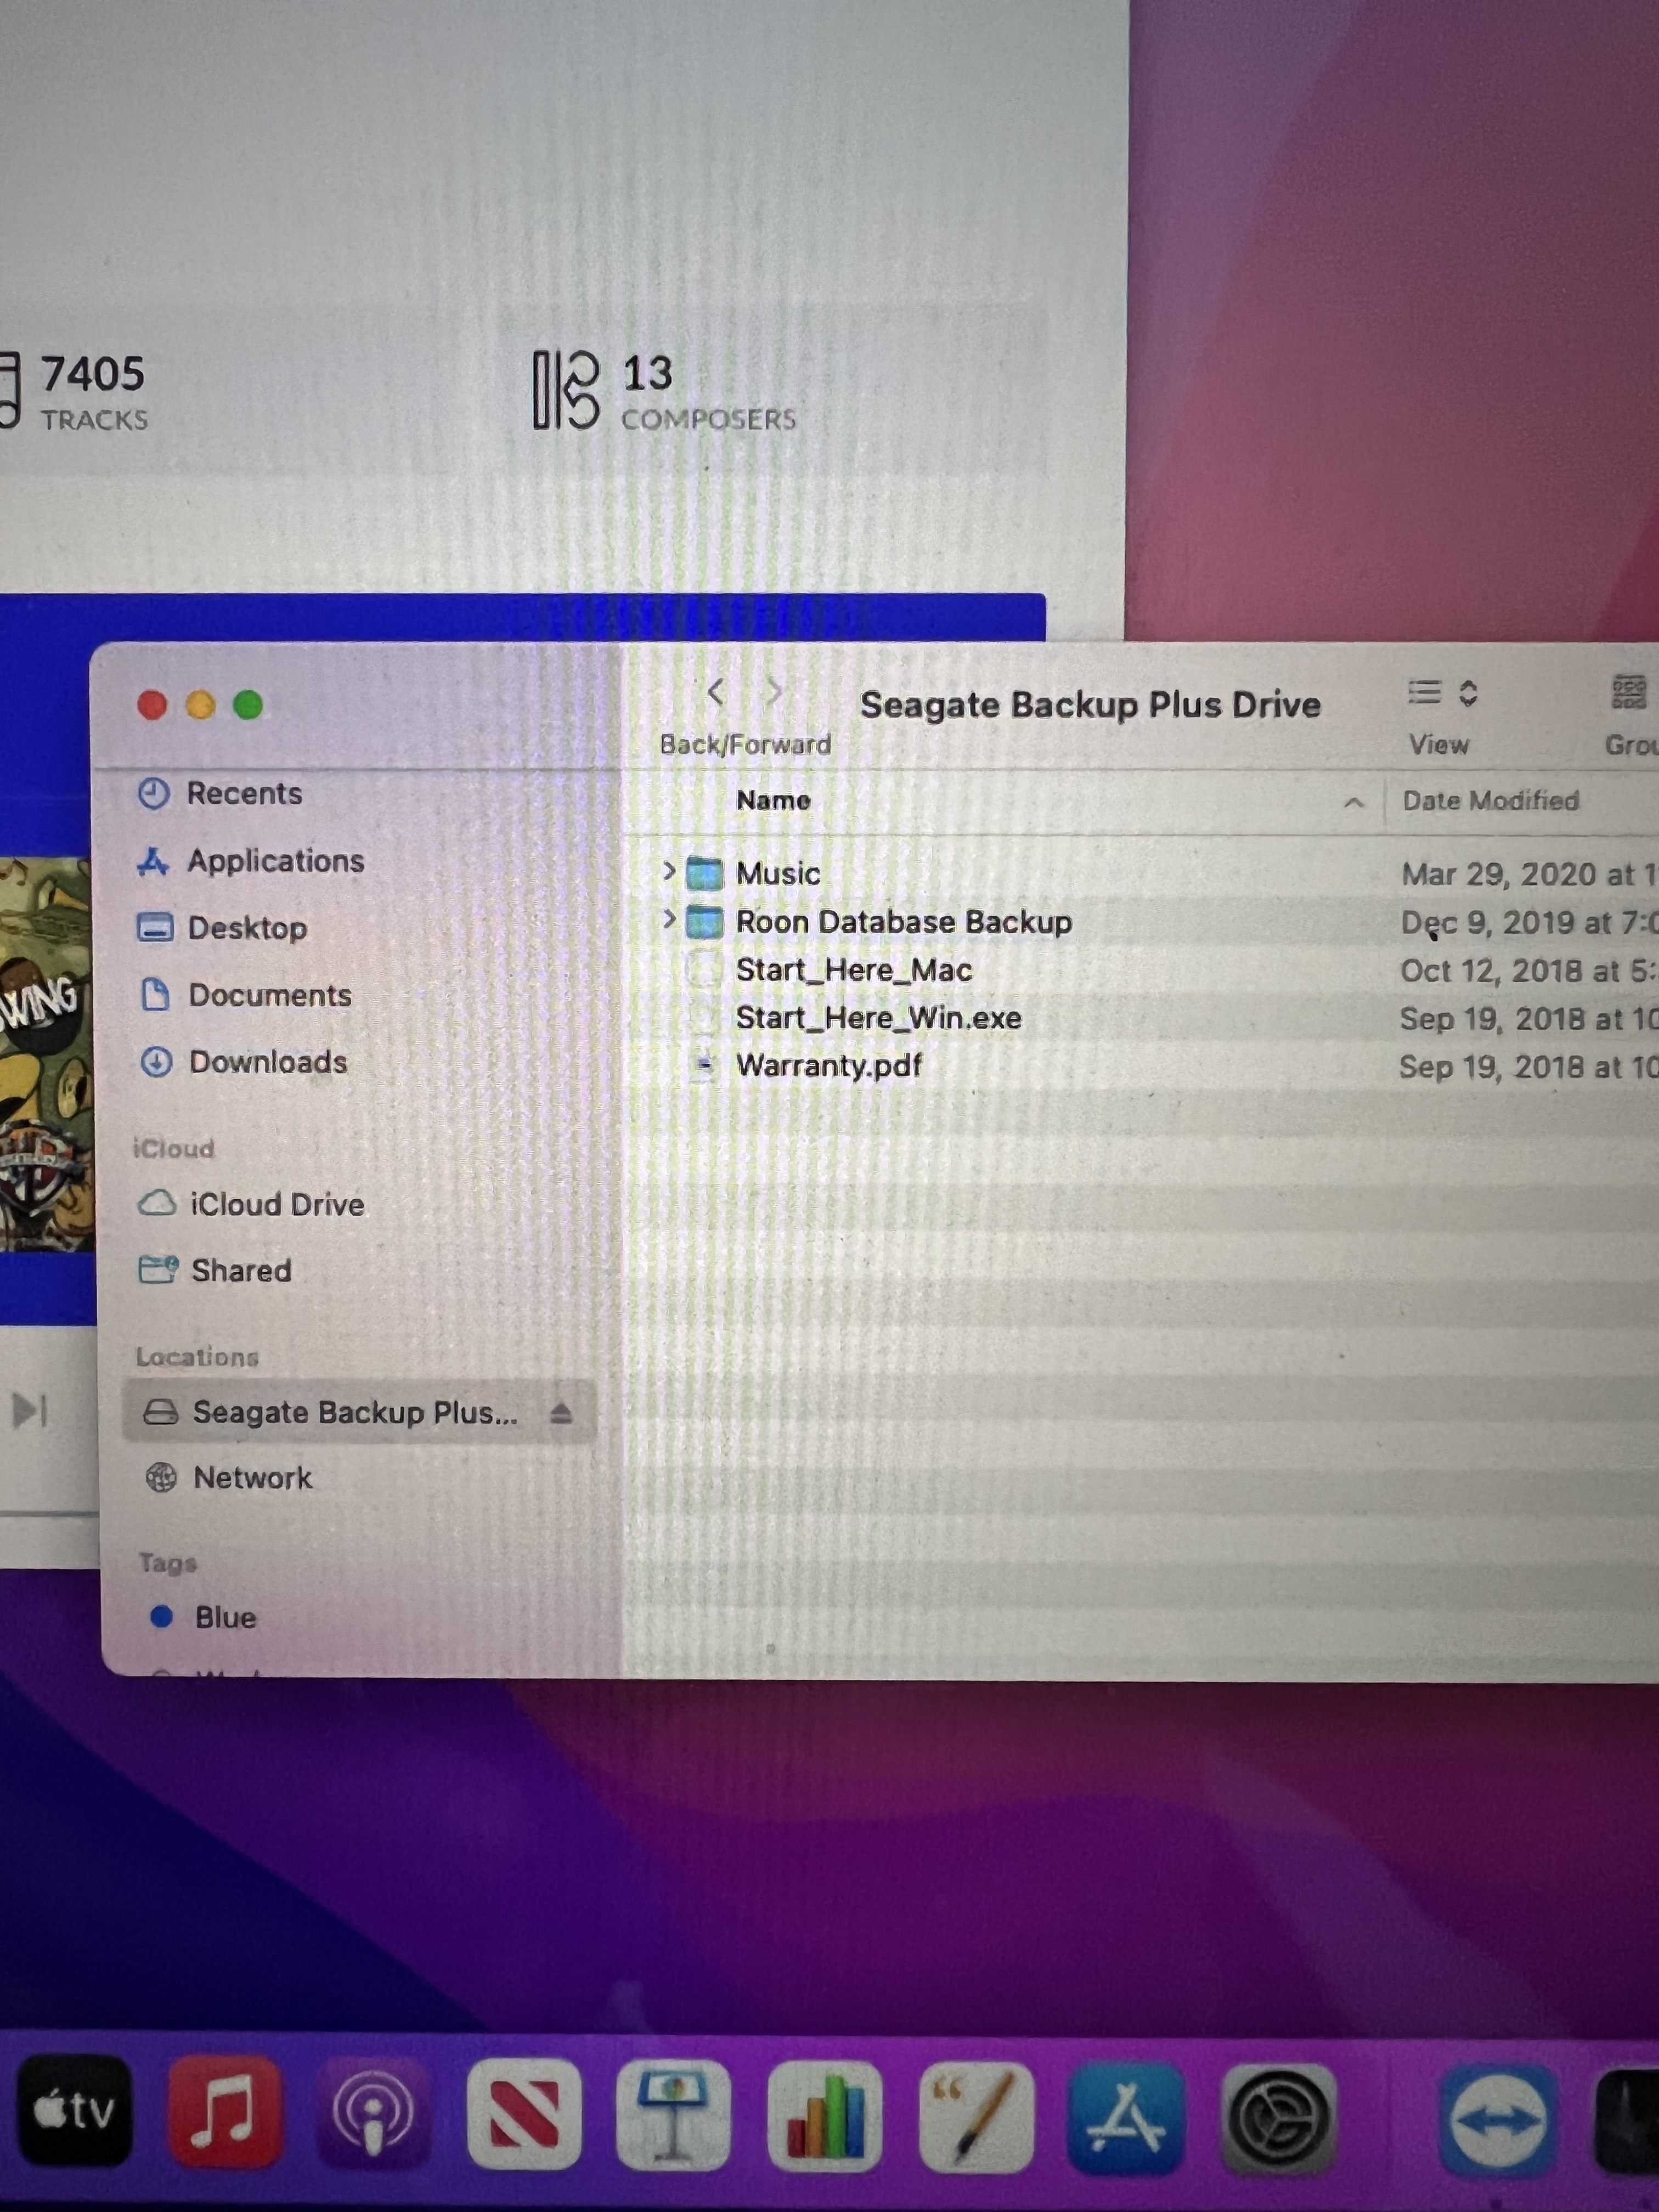Image resolution: width=1659 pixels, height=2212 pixels.
Task: Open Podcasts app from the Dock
Action: (373, 2114)
